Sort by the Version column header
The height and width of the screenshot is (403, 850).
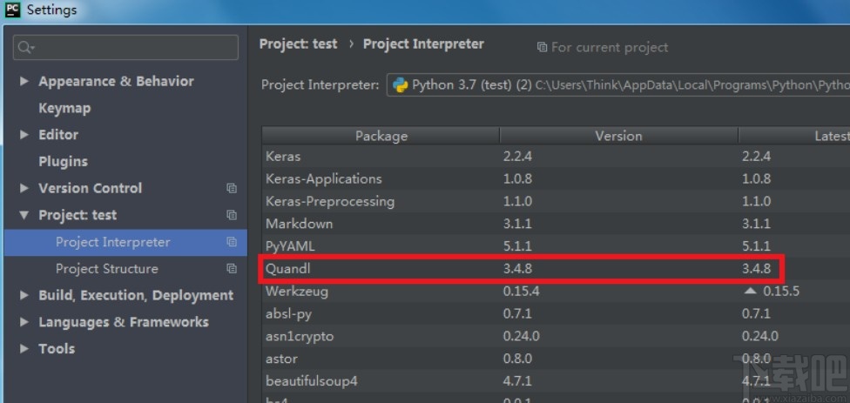618,136
